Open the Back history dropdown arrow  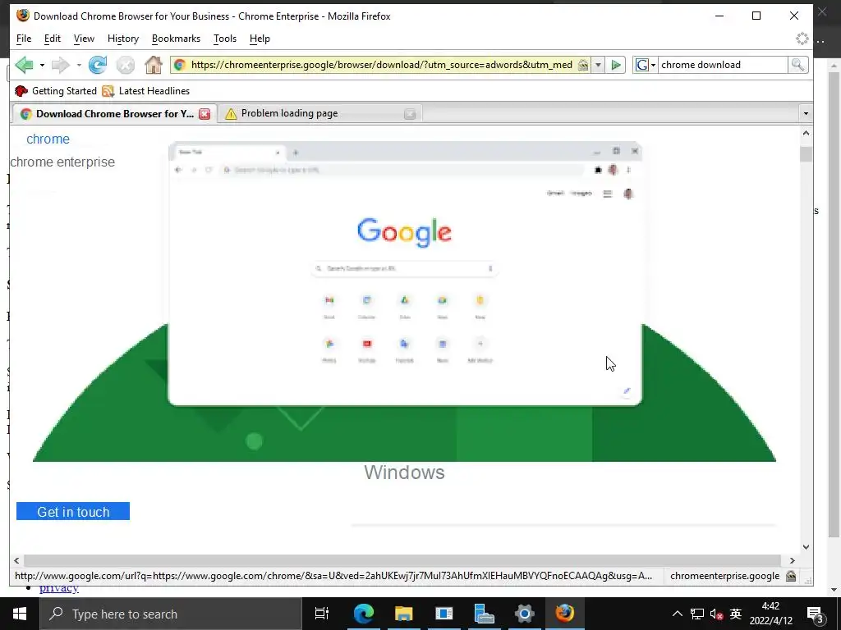[x=42, y=66]
